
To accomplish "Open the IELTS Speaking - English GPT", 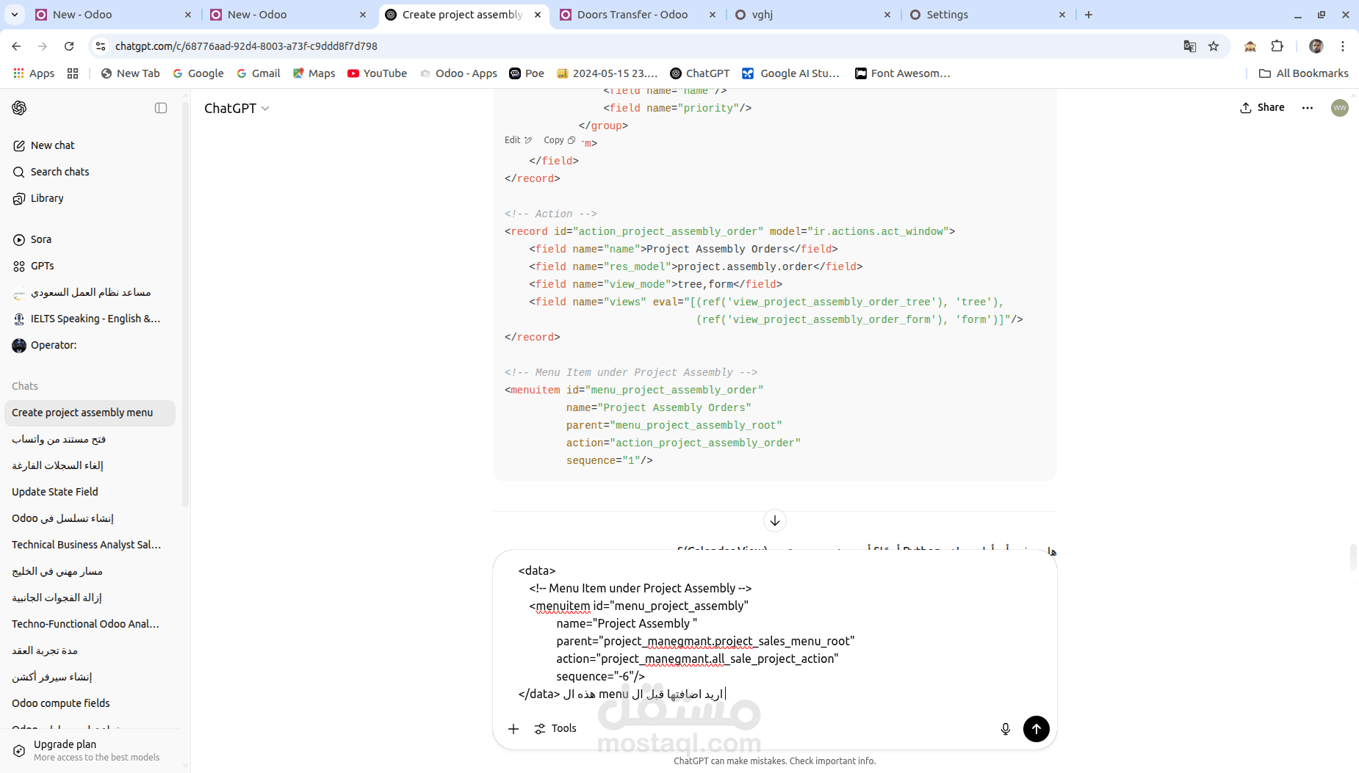I will [x=90, y=319].
